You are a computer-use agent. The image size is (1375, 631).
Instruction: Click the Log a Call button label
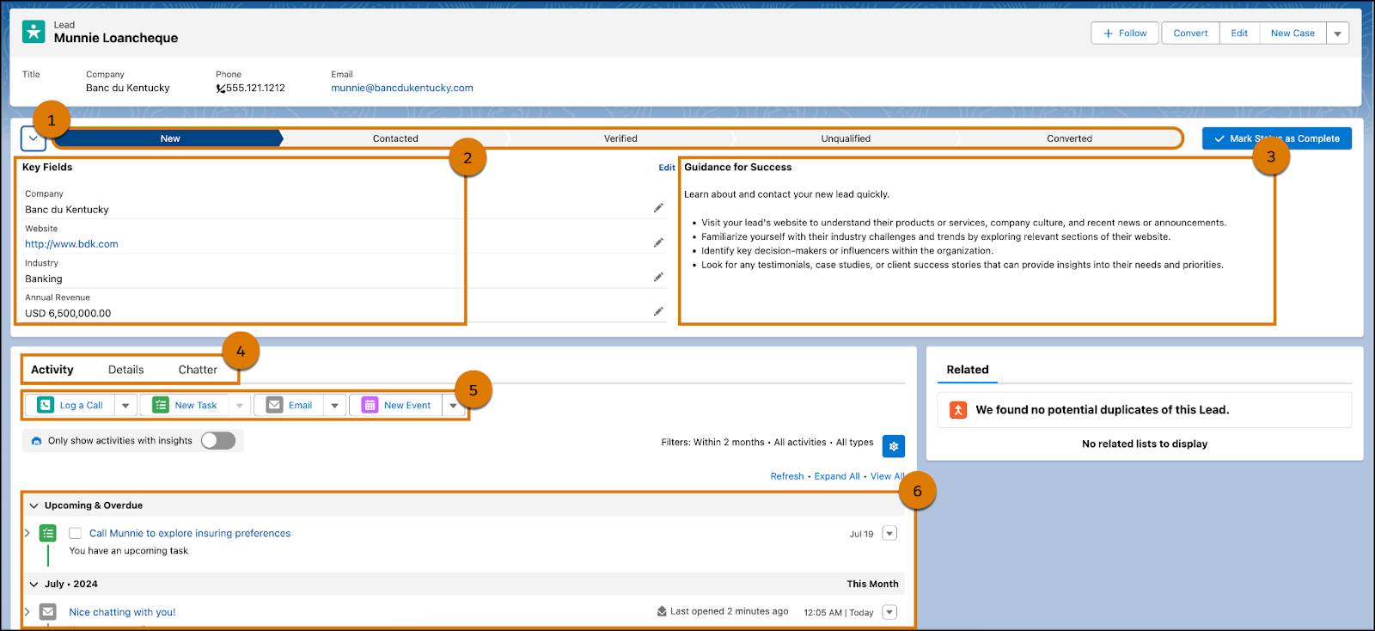click(x=81, y=405)
